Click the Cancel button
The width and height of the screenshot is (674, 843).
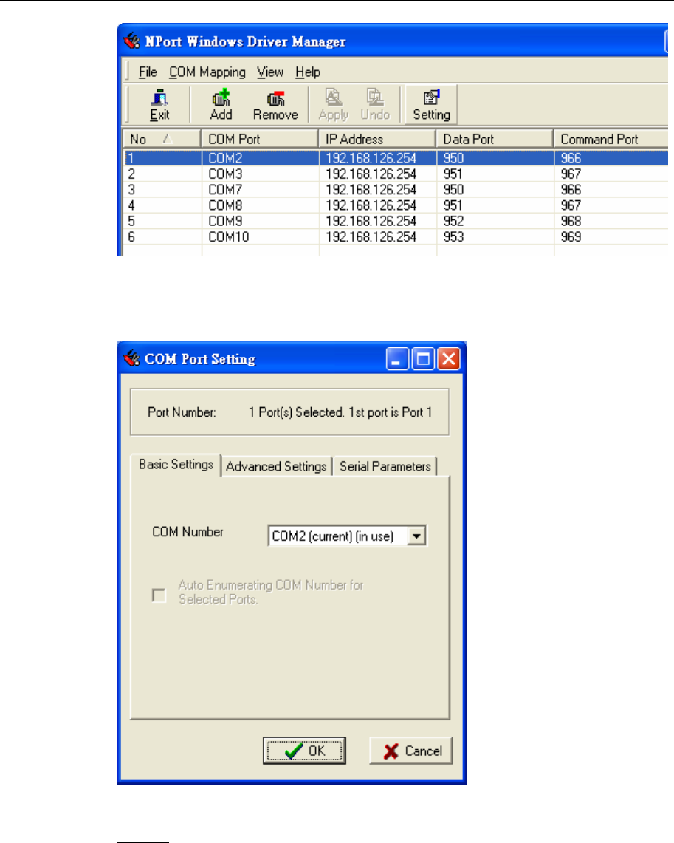(411, 751)
